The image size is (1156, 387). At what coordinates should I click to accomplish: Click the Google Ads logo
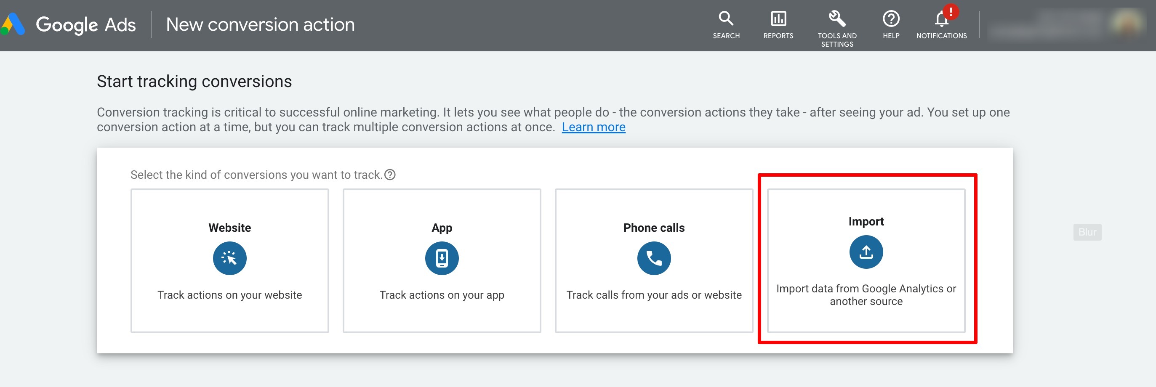point(69,24)
